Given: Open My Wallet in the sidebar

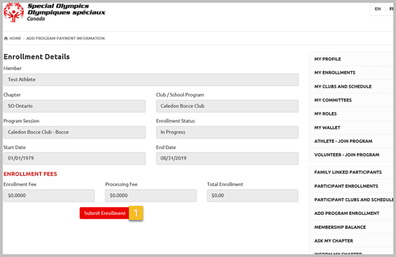Looking at the screenshot, I should tap(327, 127).
